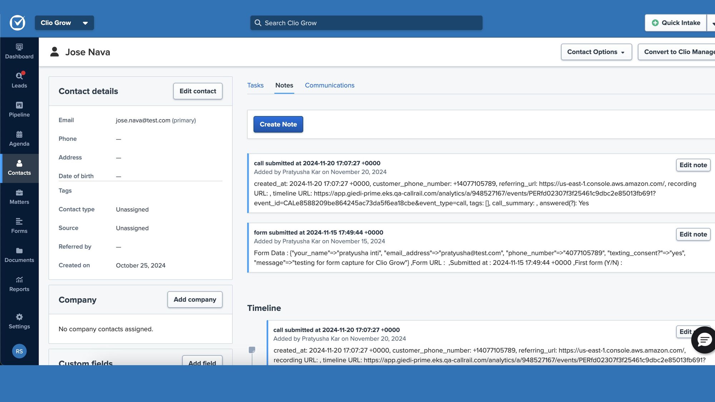
Task: Click the Company section heading
Action: click(78, 300)
